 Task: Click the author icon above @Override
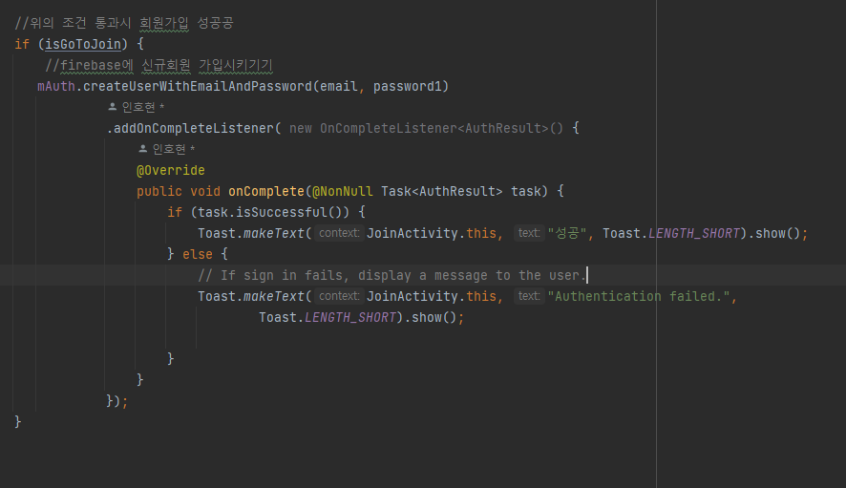[143, 148]
